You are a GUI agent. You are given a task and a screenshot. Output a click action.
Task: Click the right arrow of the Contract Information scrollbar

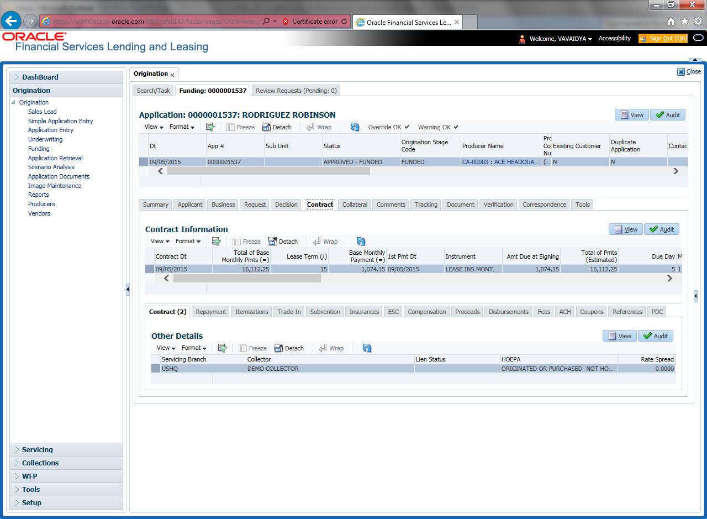point(669,279)
